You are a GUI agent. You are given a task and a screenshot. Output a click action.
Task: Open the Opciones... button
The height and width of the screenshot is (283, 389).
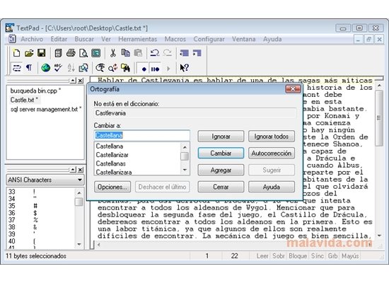point(112,187)
